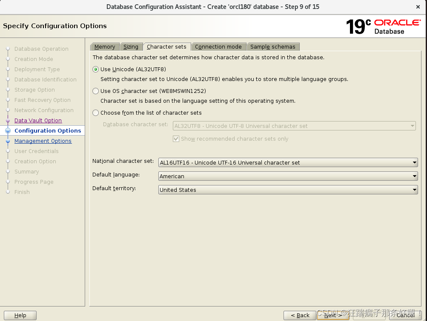Viewport: 427px width, 321px height.
Task: Click the Creation Option step label
Action: tap(35, 162)
